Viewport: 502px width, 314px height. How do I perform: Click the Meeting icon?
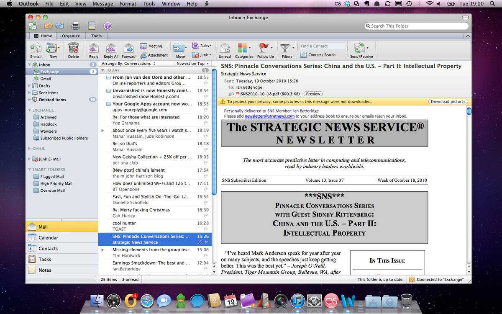pos(143,46)
